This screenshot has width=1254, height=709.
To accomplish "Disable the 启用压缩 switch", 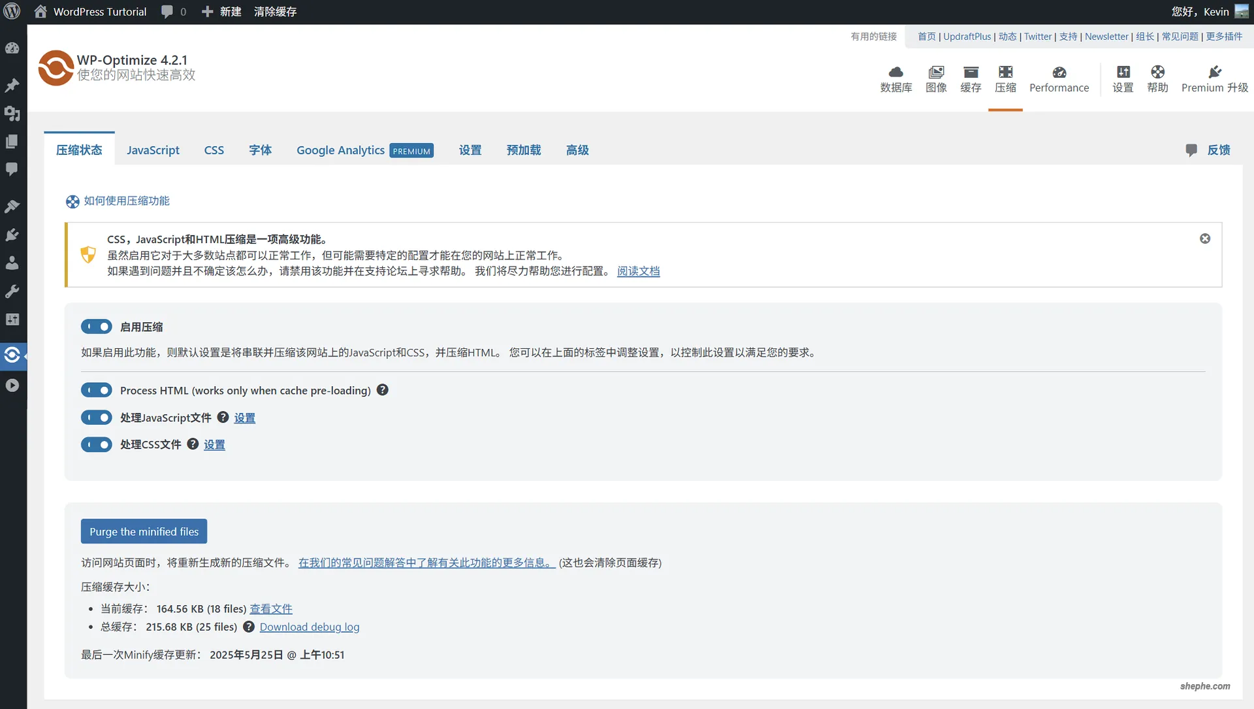I will pos(96,326).
